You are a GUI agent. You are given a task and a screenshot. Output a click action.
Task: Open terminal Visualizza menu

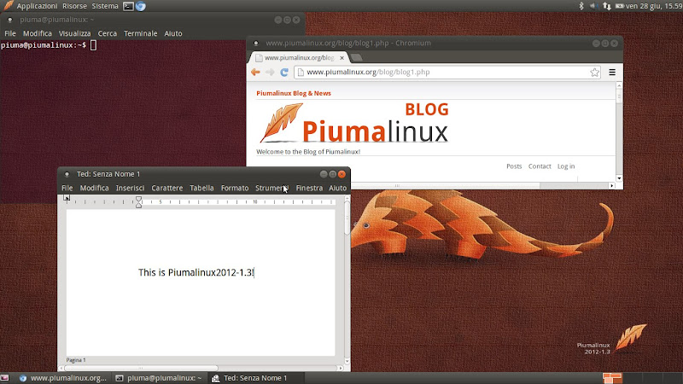pyautogui.click(x=74, y=33)
